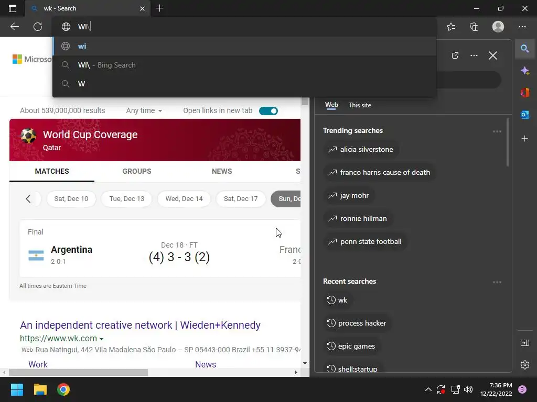
Task: Open a new browser tab
Action: (x=159, y=8)
